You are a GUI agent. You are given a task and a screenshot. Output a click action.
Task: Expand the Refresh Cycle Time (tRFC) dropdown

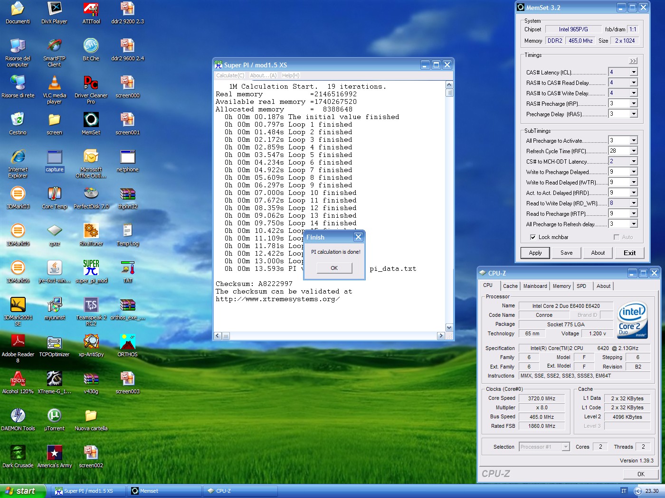(634, 151)
